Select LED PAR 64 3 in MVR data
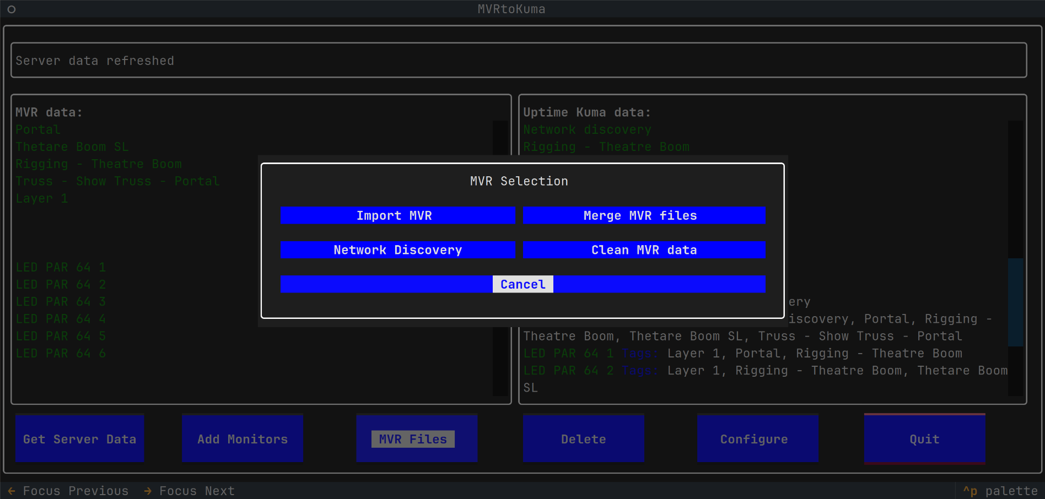Image resolution: width=1045 pixels, height=499 pixels. point(61,302)
